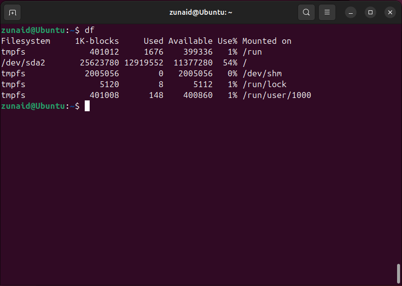The height and width of the screenshot is (286, 402).
Task: Maximize the terminal window
Action: [370, 12]
